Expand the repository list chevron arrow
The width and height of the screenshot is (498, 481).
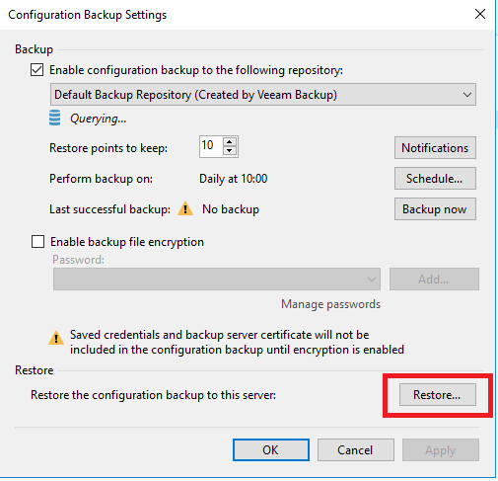[x=467, y=95]
